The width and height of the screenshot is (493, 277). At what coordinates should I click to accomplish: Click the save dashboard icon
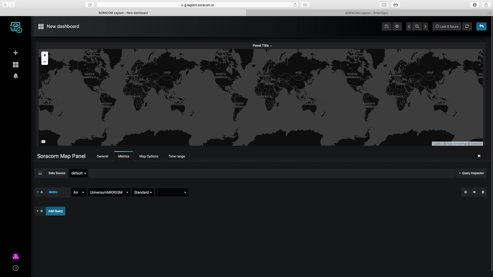[x=386, y=26]
